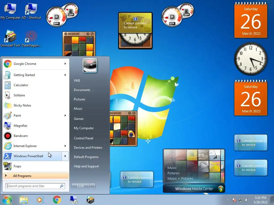Click the user account picture
Image resolution: width=274 pixels, height=205 pixels.
[90, 65]
